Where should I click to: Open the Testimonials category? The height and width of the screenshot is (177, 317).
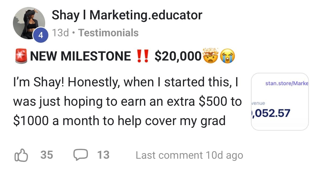pyautogui.click(x=109, y=33)
